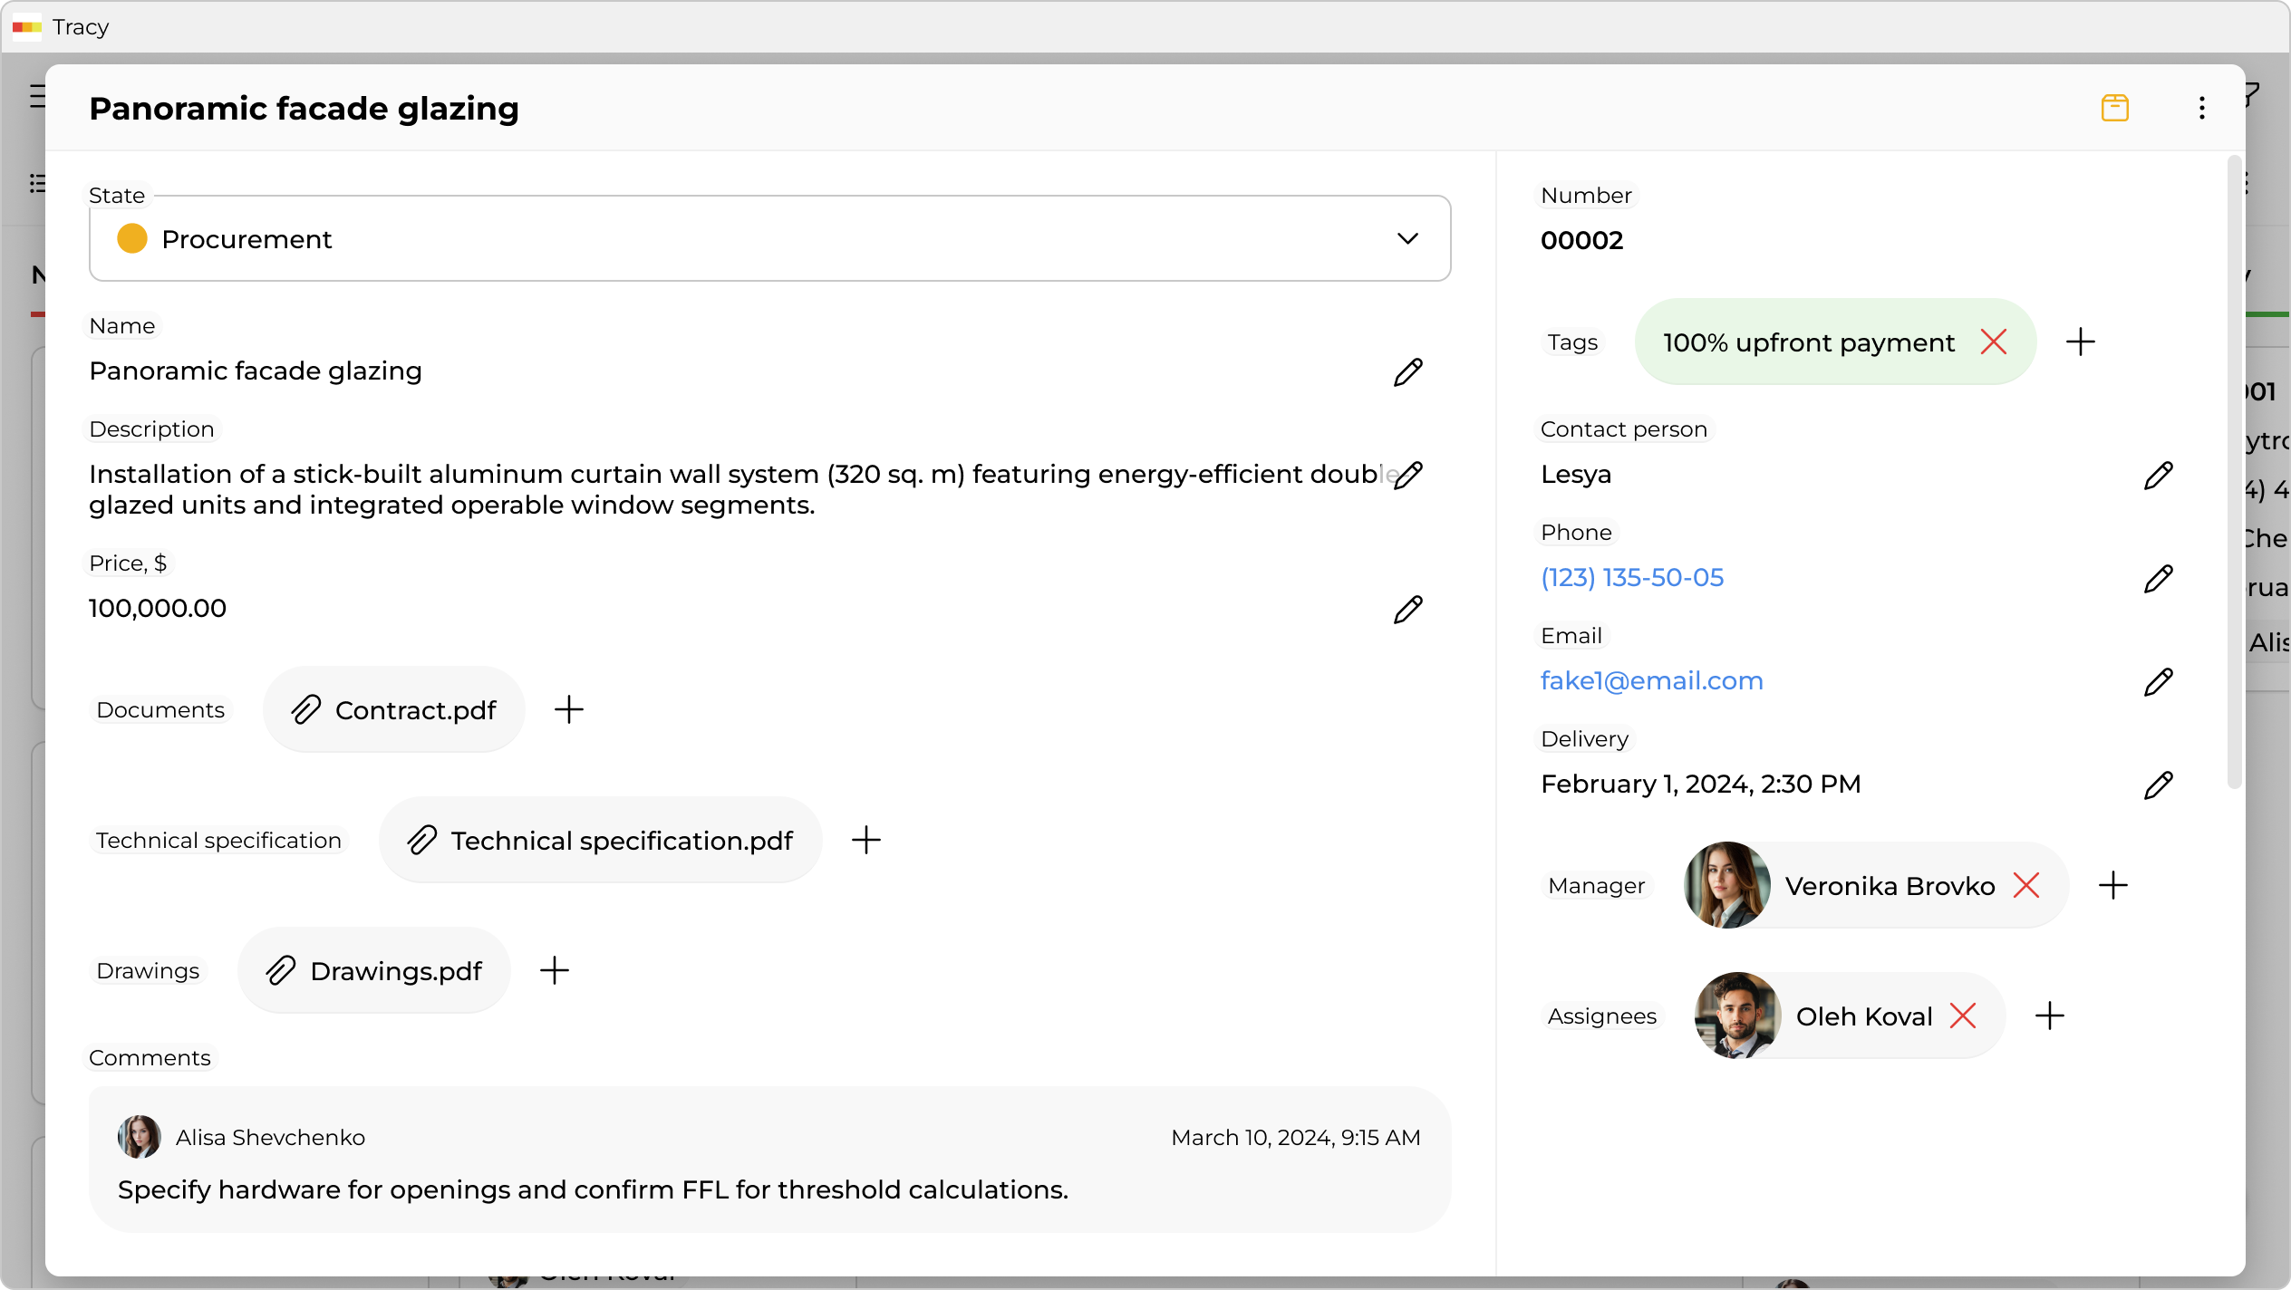Screen dimensions: 2291x1290
Task: Open the three-dot more options menu
Action: pyautogui.click(x=2201, y=108)
